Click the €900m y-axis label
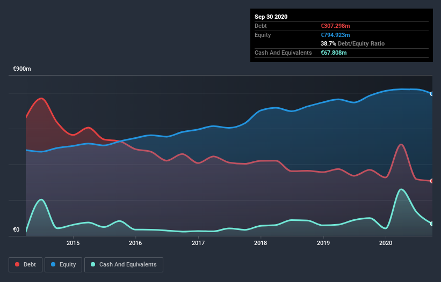 22,69
